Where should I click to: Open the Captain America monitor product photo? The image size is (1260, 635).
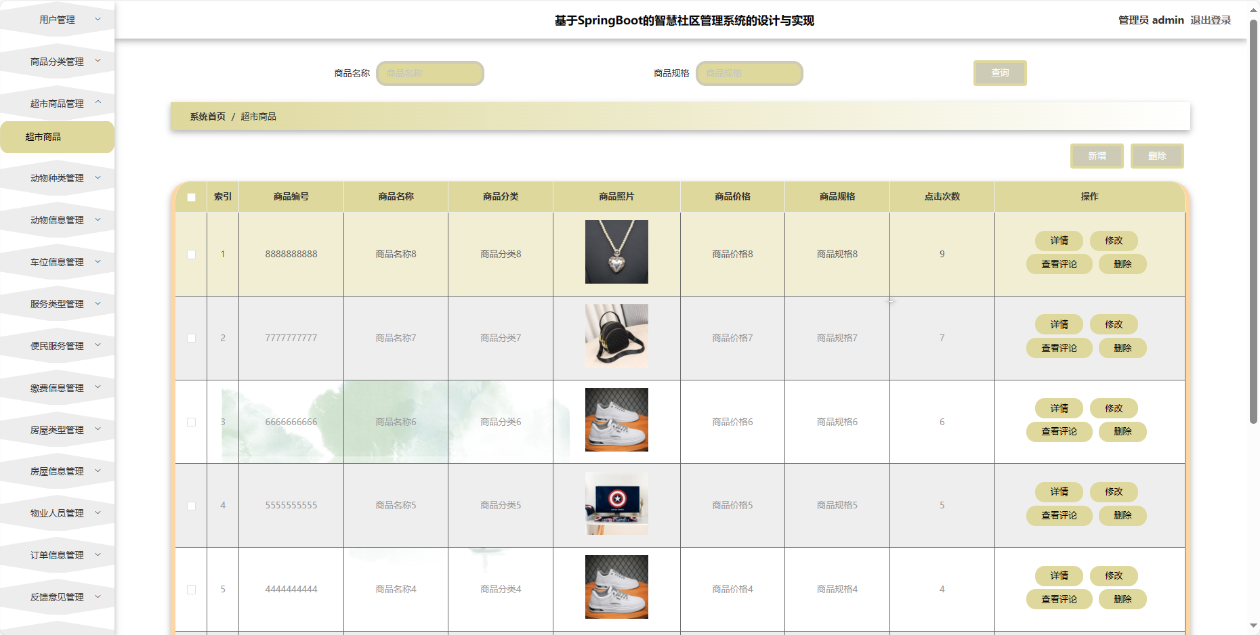[616, 503]
